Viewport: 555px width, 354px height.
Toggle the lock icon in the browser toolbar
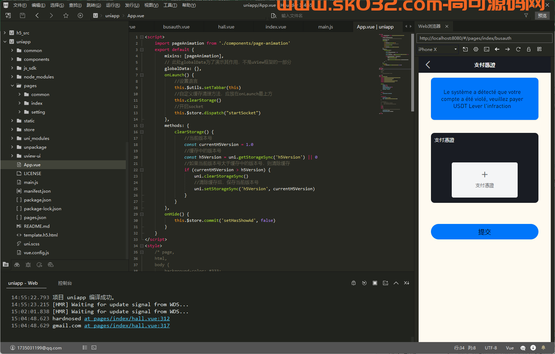tap(529, 49)
